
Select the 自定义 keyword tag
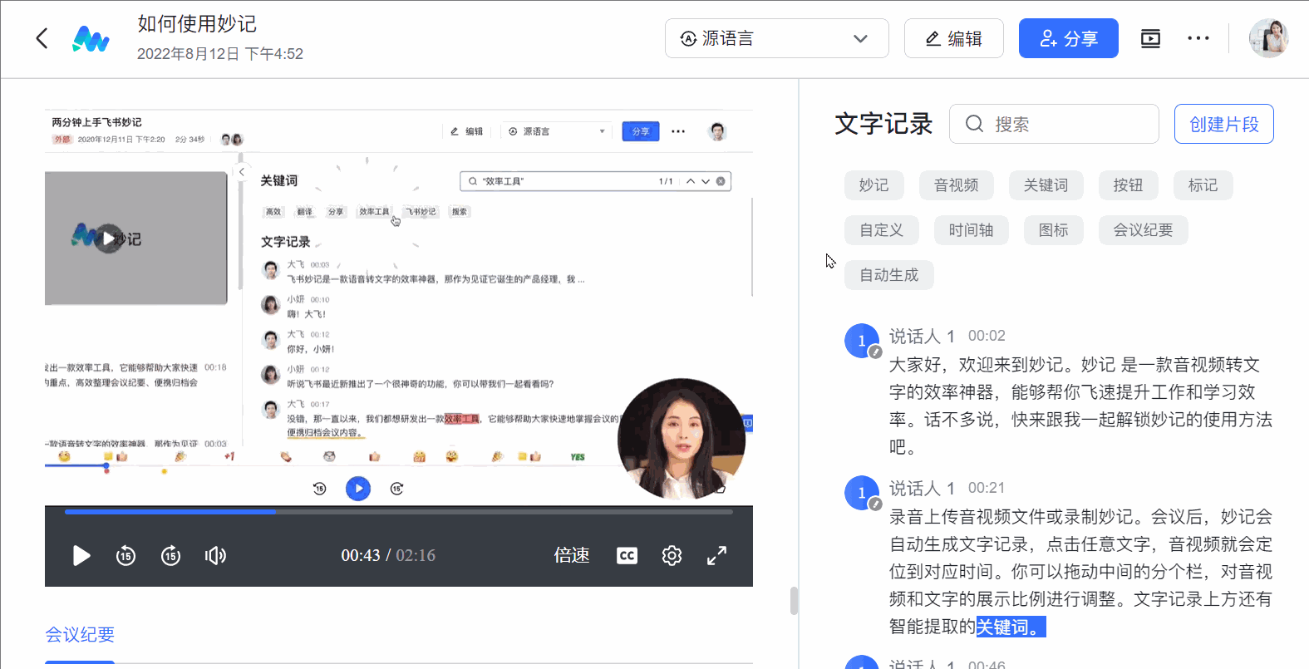[x=881, y=230]
